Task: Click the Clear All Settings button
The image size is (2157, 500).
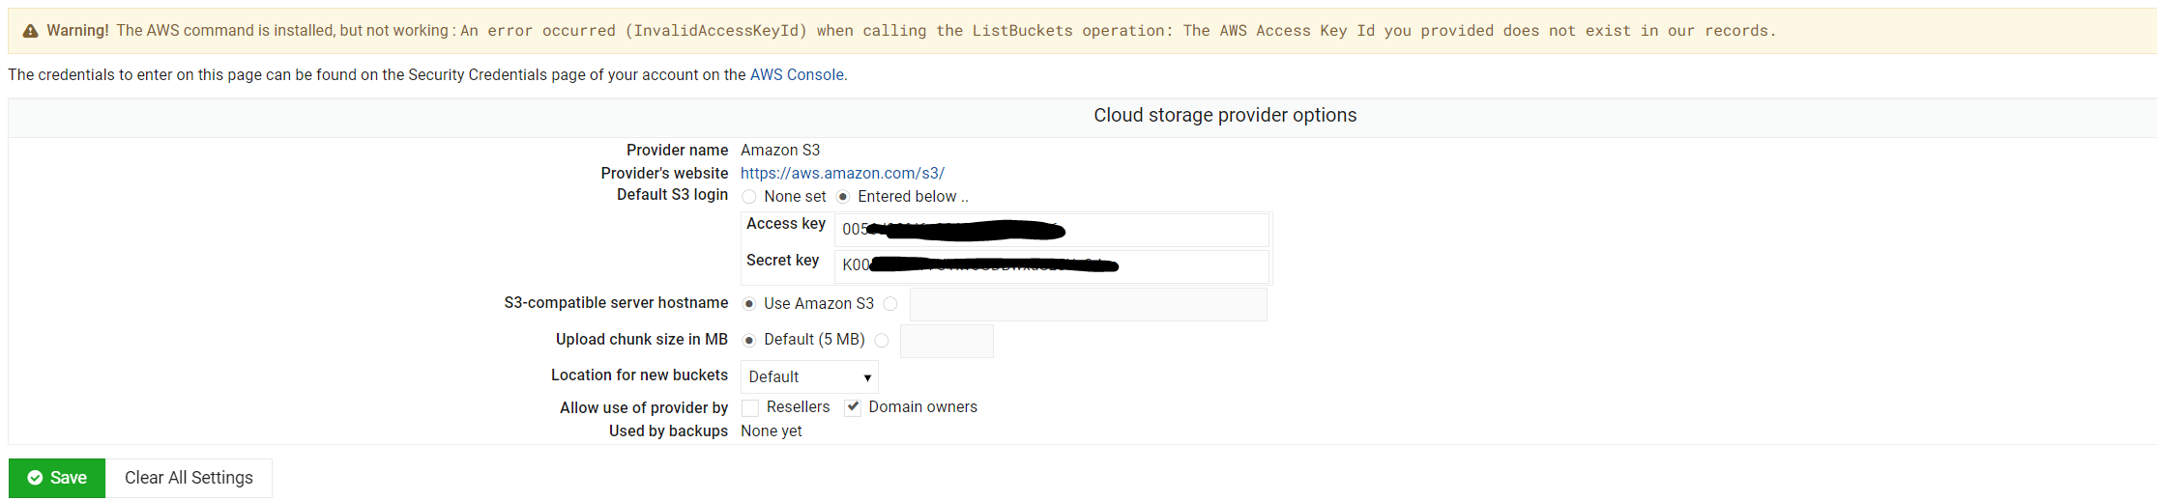Action: (x=189, y=478)
